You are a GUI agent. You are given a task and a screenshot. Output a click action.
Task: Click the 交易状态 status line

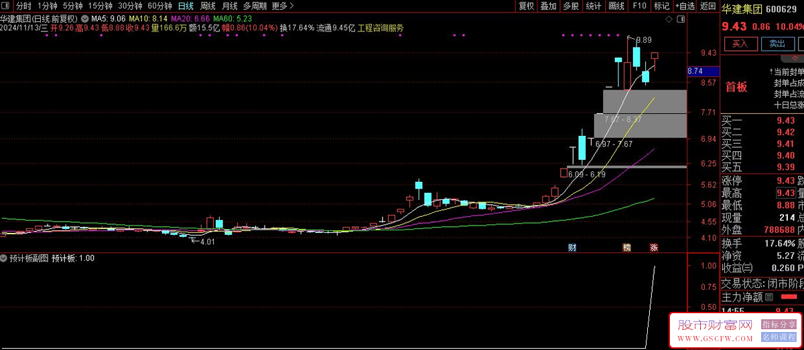(x=762, y=283)
